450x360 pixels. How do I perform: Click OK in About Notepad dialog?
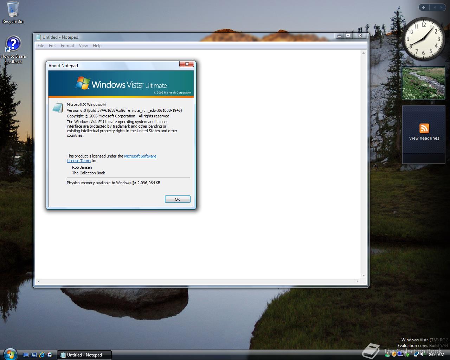point(178,199)
